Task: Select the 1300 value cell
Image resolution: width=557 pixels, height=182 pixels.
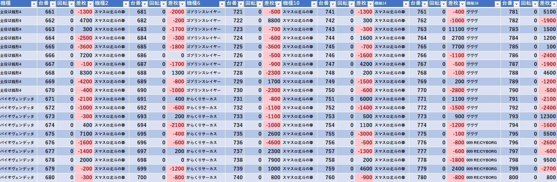Action: [176, 73]
